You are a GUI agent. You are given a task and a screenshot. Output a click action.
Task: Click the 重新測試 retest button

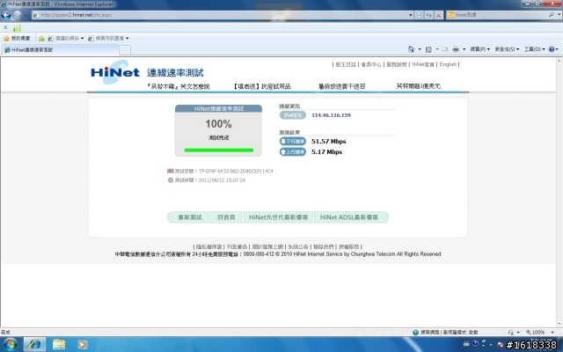pyautogui.click(x=189, y=217)
